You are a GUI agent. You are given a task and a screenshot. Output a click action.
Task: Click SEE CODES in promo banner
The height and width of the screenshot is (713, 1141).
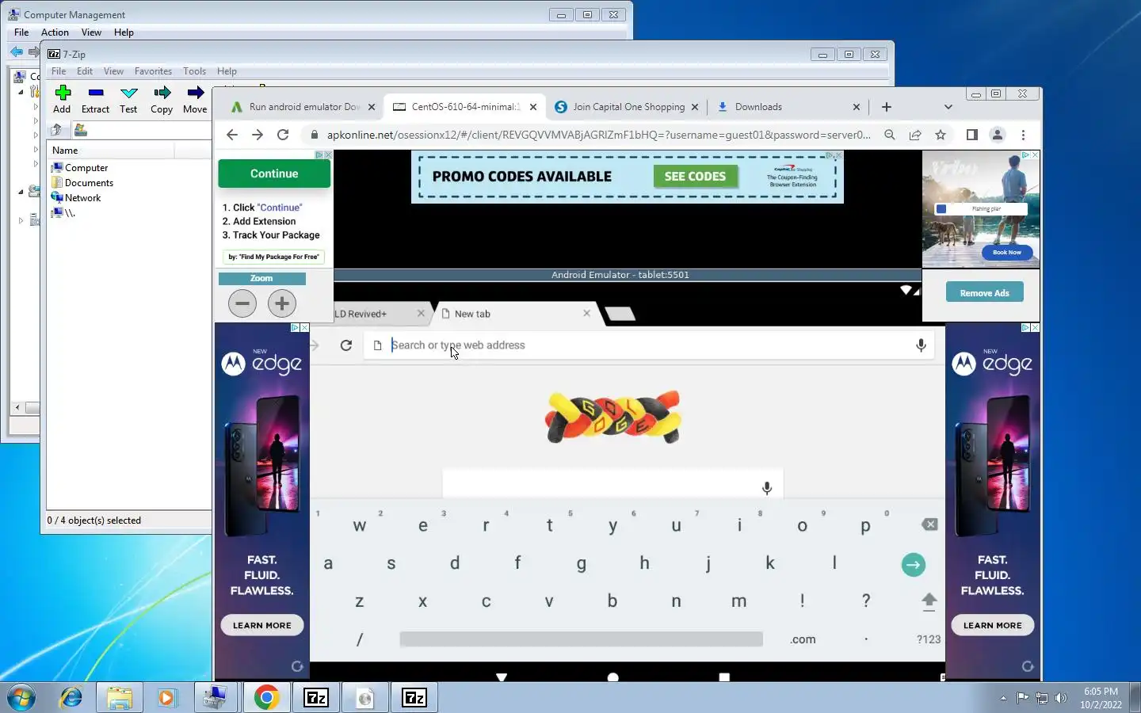(695, 176)
